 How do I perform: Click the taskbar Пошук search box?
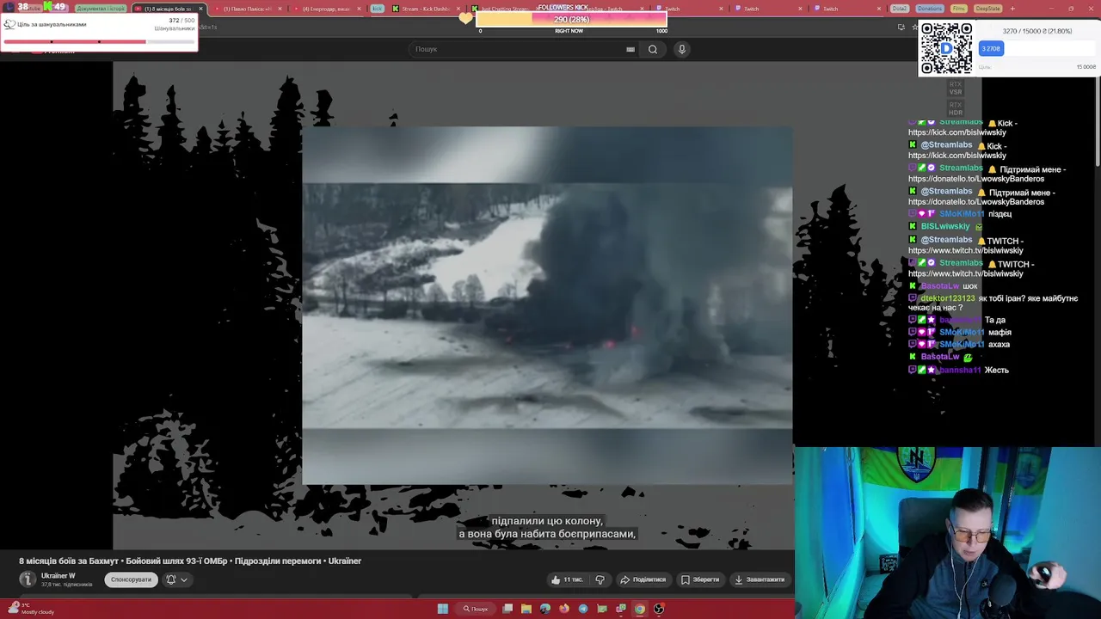coord(476,609)
